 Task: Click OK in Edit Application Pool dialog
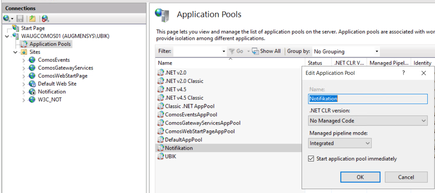[360, 177]
